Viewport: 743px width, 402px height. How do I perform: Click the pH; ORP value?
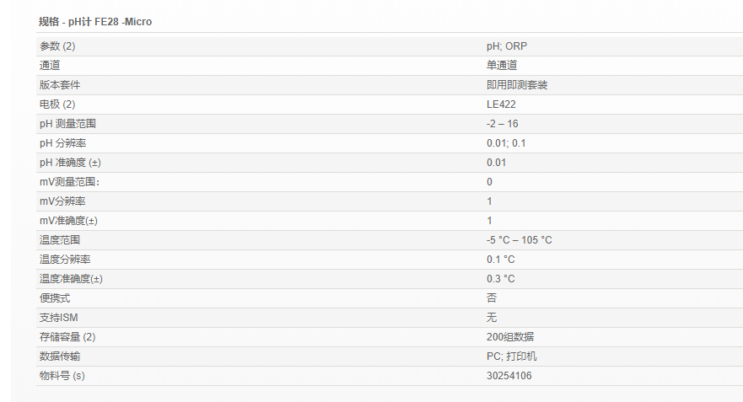coord(506,46)
